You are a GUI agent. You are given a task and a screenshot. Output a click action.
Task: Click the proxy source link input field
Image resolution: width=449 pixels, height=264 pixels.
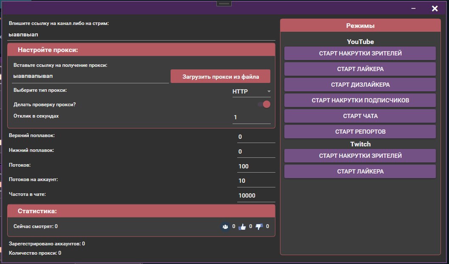point(90,76)
